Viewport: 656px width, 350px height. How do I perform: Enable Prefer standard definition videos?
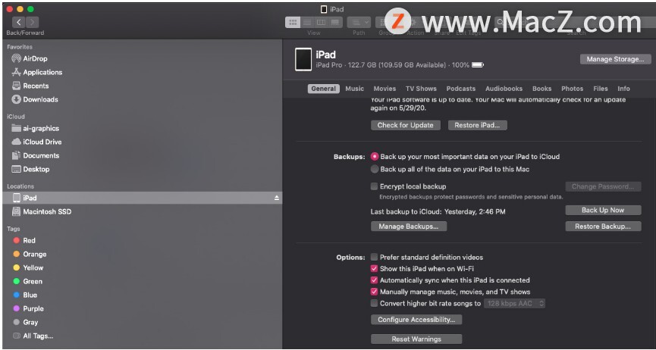[x=375, y=257]
